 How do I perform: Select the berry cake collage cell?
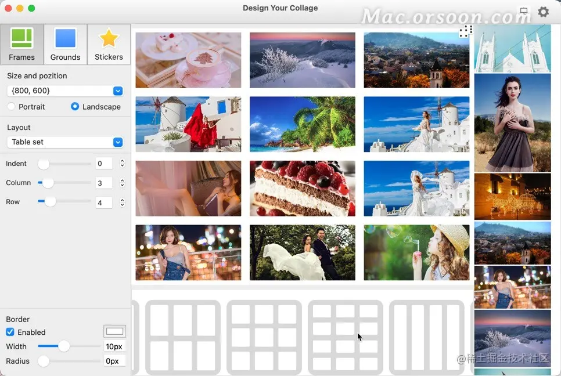pos(303,189)
